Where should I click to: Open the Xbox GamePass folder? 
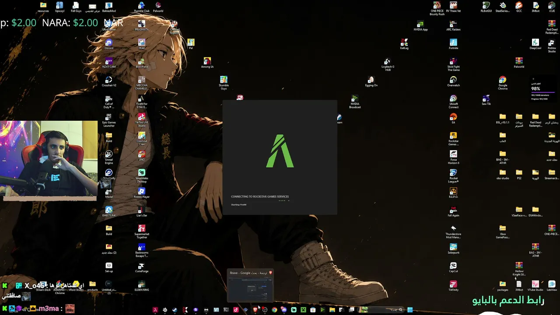pyautogui.click(x=503, y=231)
